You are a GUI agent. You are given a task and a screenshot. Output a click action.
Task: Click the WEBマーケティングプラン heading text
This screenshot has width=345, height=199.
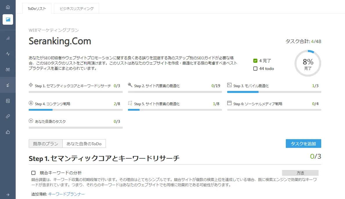coord(54,30)
